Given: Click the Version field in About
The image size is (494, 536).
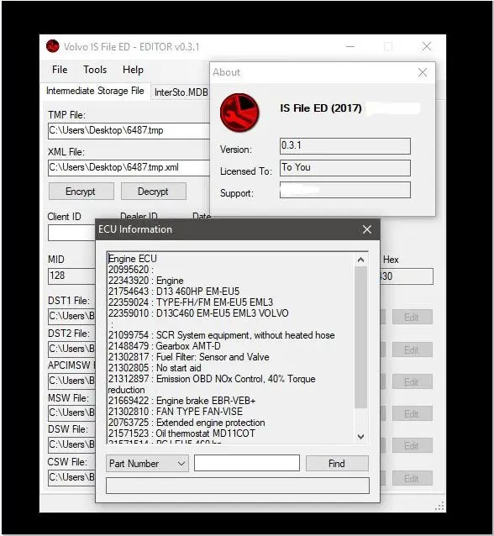Looking at the screenshot, I should click(x=345, y=146).
